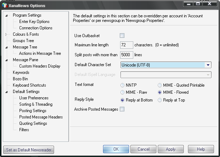Minimize the XanaNews Options window

[x=189, y=4]
